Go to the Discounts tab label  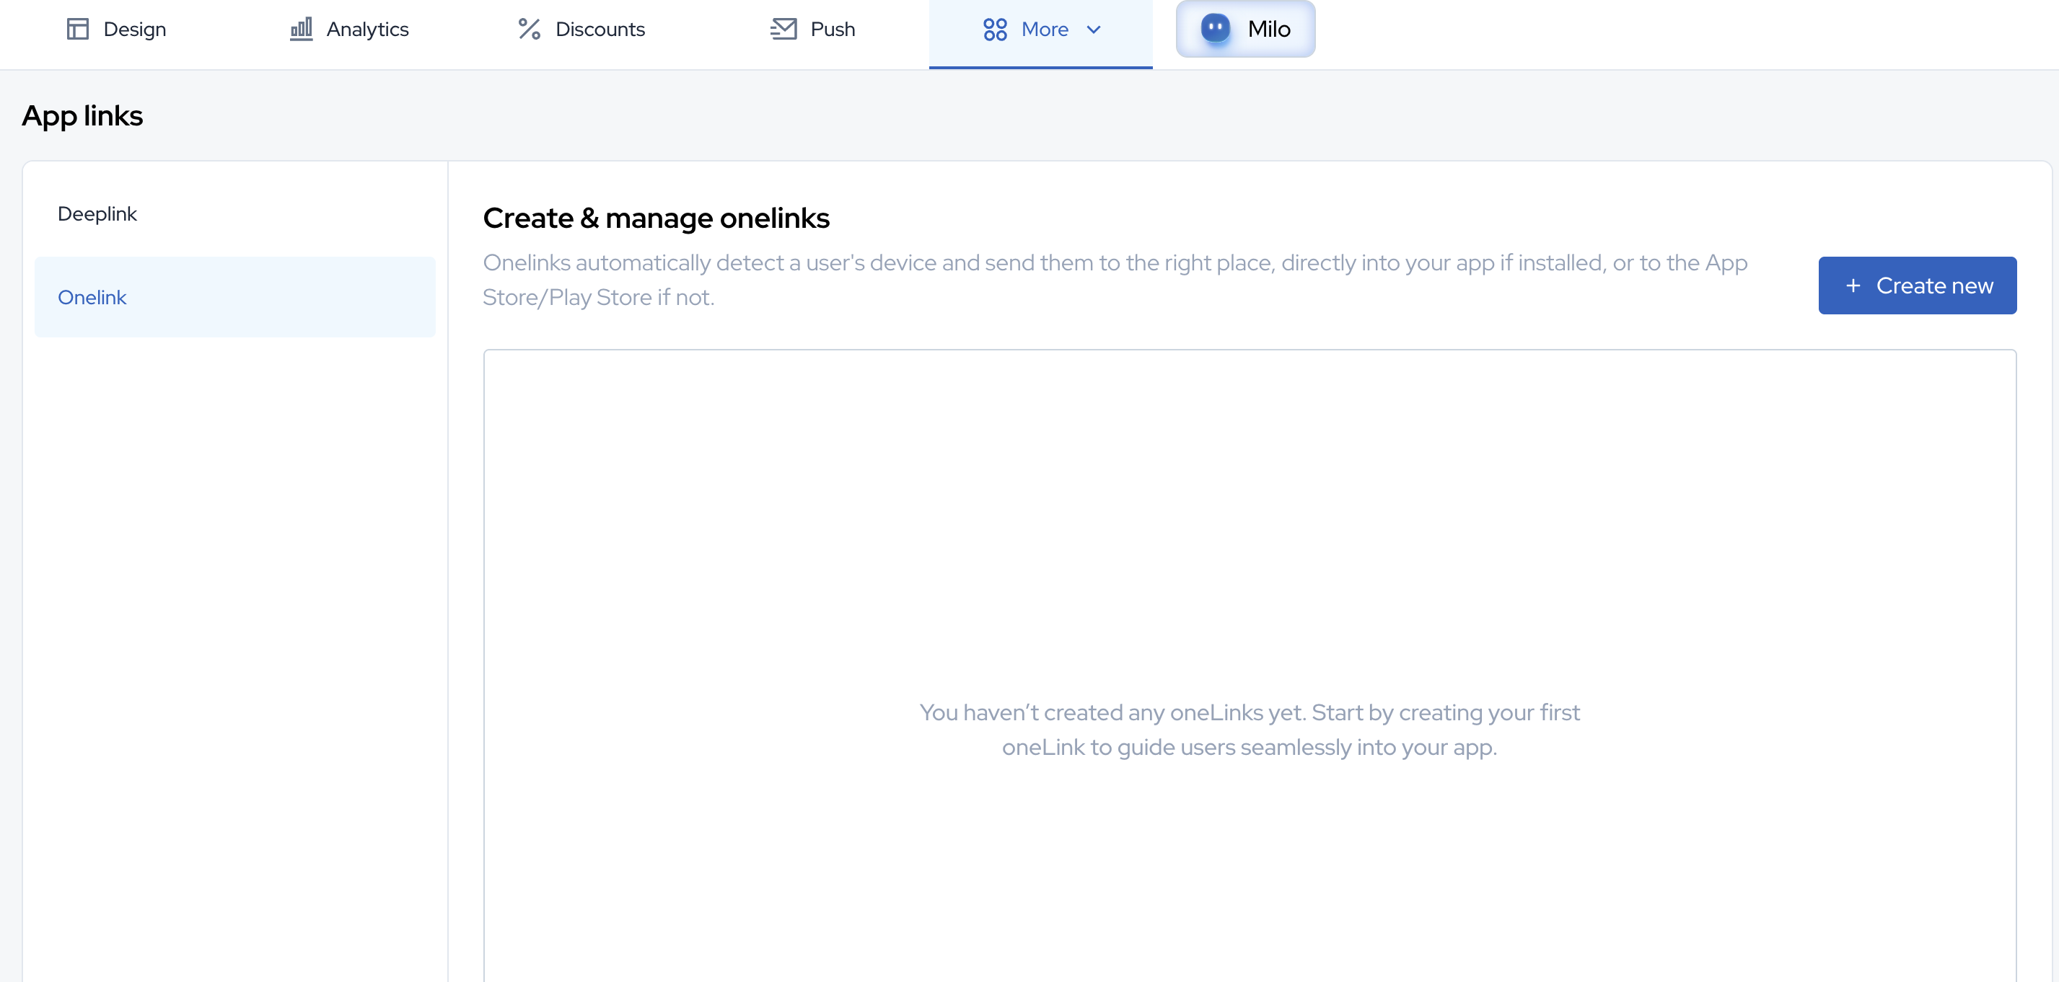pyautogui.click(x=600, y=30)
